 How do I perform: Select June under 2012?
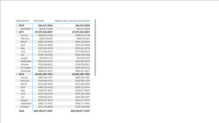(x=23, y=94)
